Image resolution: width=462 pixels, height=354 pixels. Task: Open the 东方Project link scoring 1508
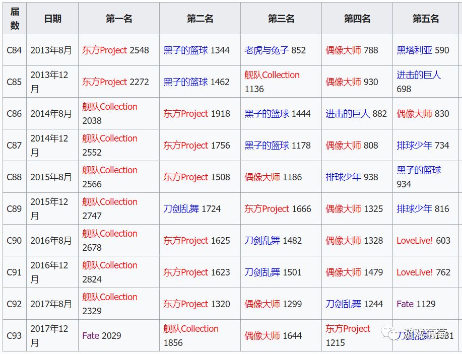click(x=185, y=177)
